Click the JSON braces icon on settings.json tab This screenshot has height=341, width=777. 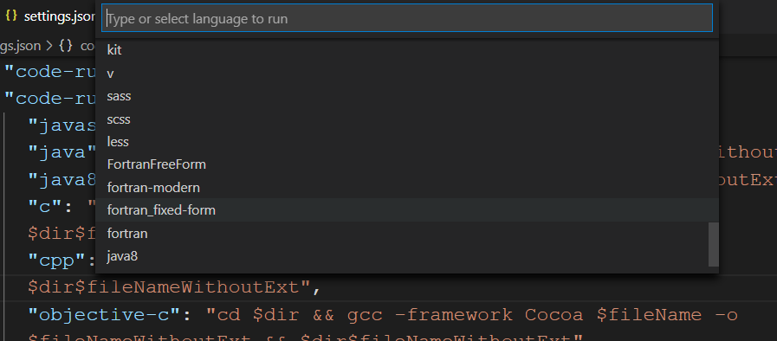(x=11, y=16)
